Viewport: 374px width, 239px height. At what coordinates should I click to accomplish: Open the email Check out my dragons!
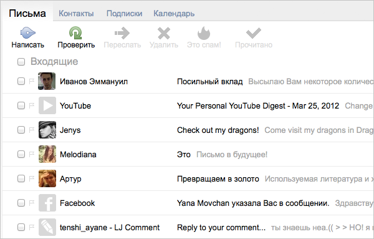pyautogui.click(x=218, y=130)
